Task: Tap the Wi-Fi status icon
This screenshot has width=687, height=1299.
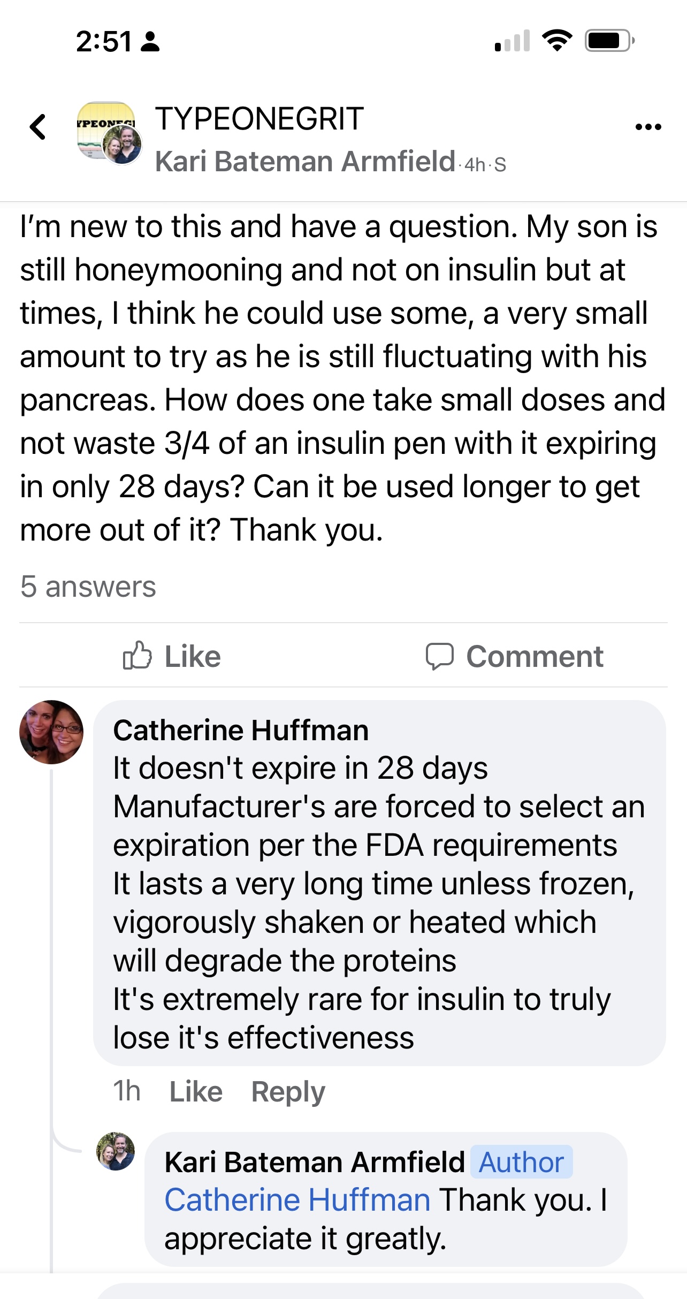Action: point(557,41)
